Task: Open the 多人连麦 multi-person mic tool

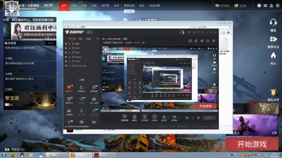Action: click(x=81, y=112)
